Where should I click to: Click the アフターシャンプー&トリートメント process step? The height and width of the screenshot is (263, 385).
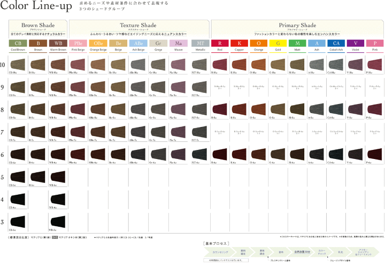(x=364, y=252)
